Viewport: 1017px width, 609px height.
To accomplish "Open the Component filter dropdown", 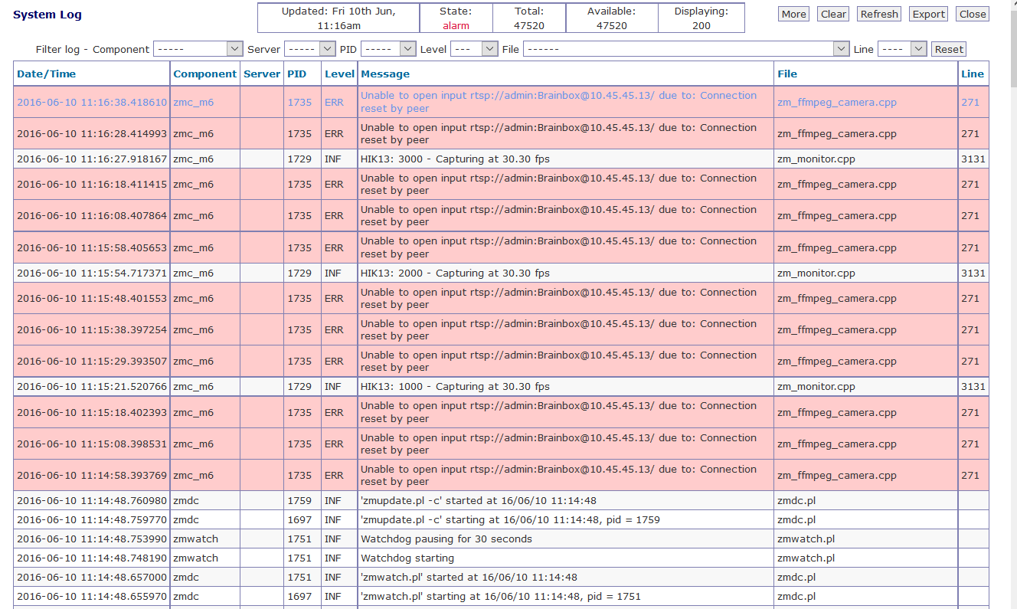I will point(198,49).
